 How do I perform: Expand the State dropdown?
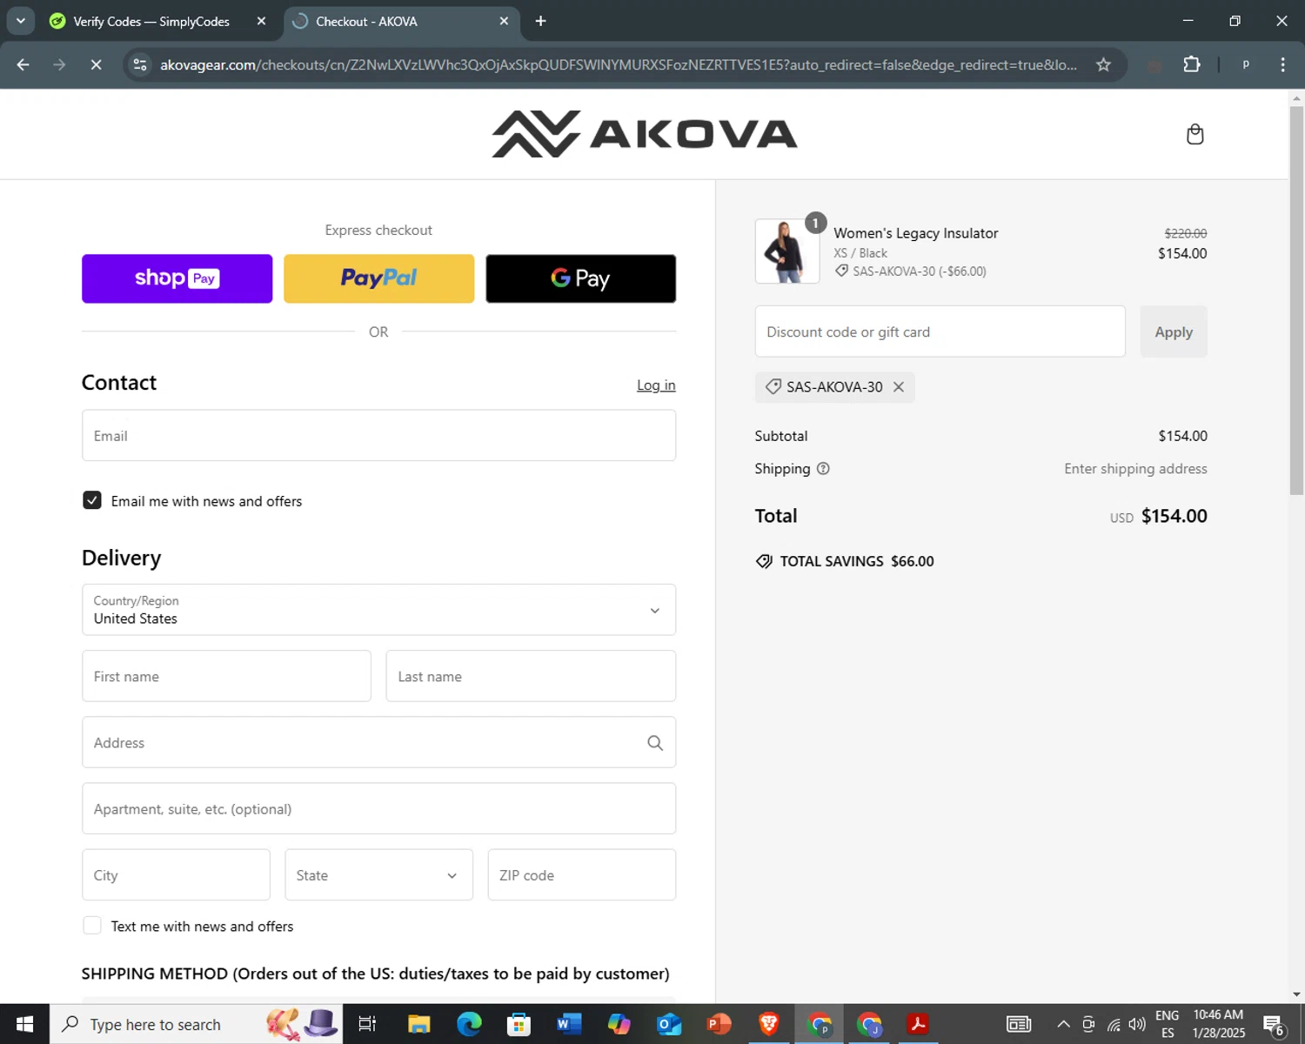tap(378, 875)
